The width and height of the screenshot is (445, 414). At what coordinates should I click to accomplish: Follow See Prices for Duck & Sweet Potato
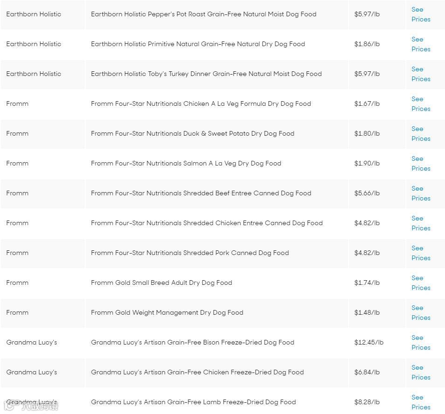[421, 134]
